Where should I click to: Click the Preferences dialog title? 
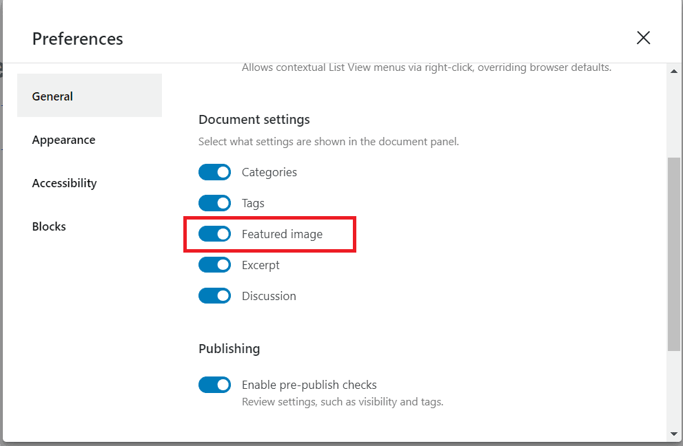click(77, 39)
